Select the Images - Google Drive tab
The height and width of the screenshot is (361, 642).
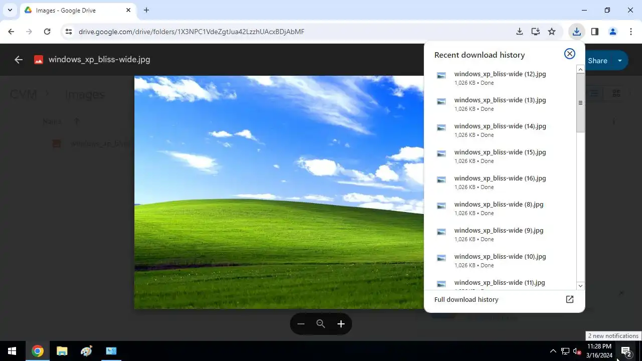coord(77,10)
